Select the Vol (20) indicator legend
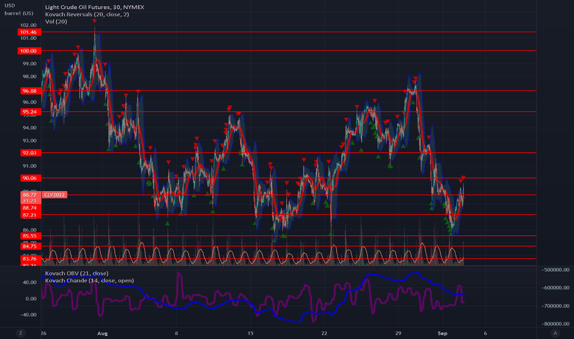 pyautogui.click(x=56, y=22)
